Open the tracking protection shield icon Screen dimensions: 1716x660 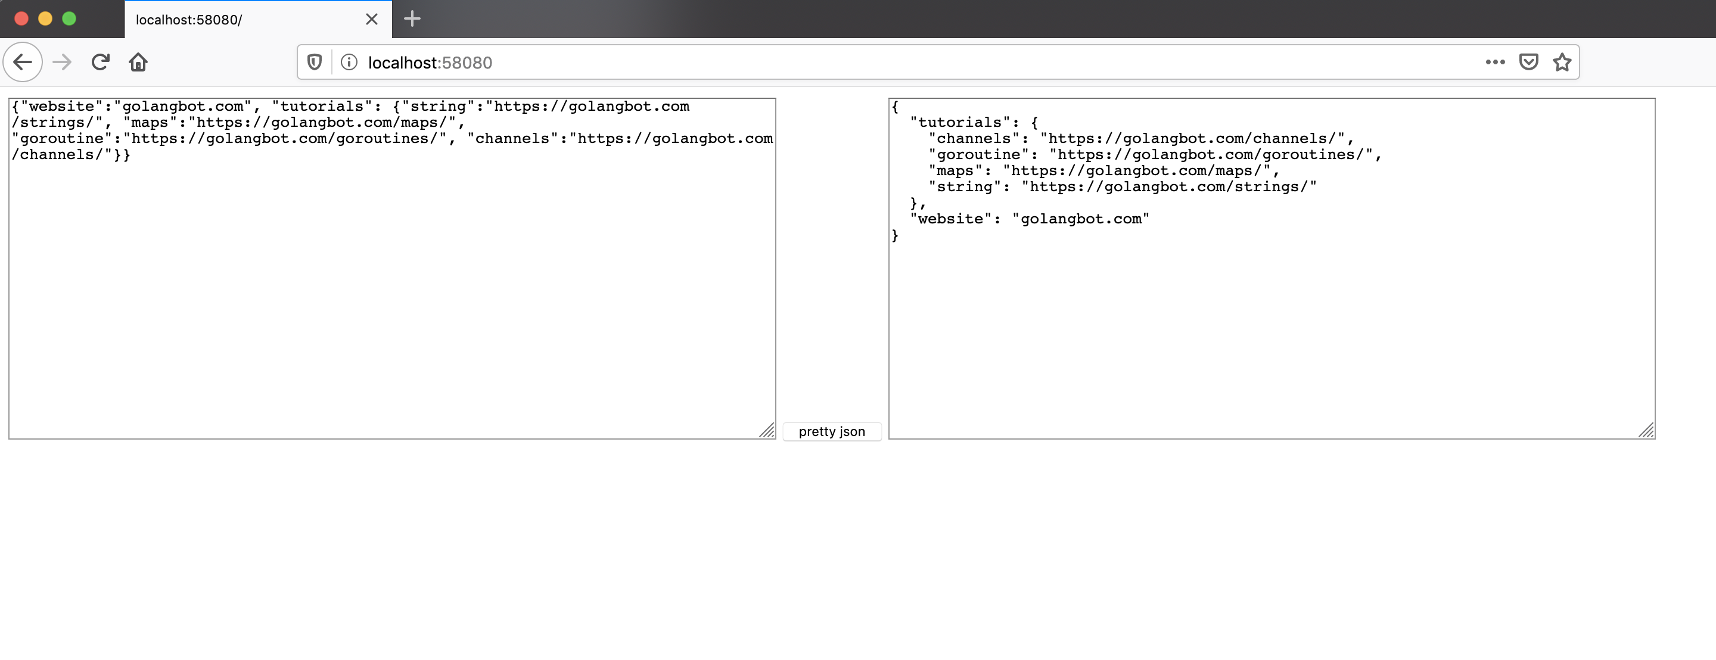(x=315, y=62)
